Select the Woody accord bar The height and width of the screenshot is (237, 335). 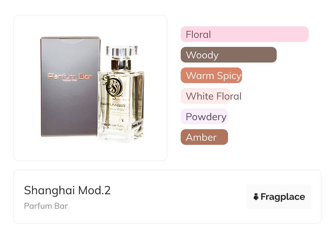(229, 55)
